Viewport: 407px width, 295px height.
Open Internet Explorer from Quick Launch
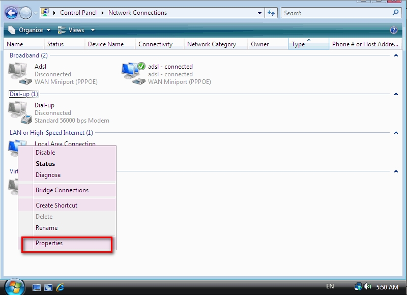click(60, 287)
